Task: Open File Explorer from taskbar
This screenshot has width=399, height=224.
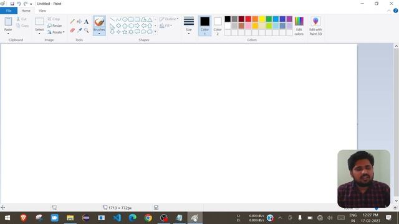Action: 70,218
